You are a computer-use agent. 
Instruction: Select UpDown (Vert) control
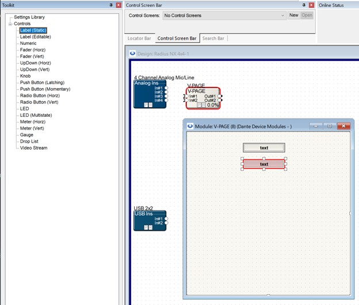click(35, 70)
